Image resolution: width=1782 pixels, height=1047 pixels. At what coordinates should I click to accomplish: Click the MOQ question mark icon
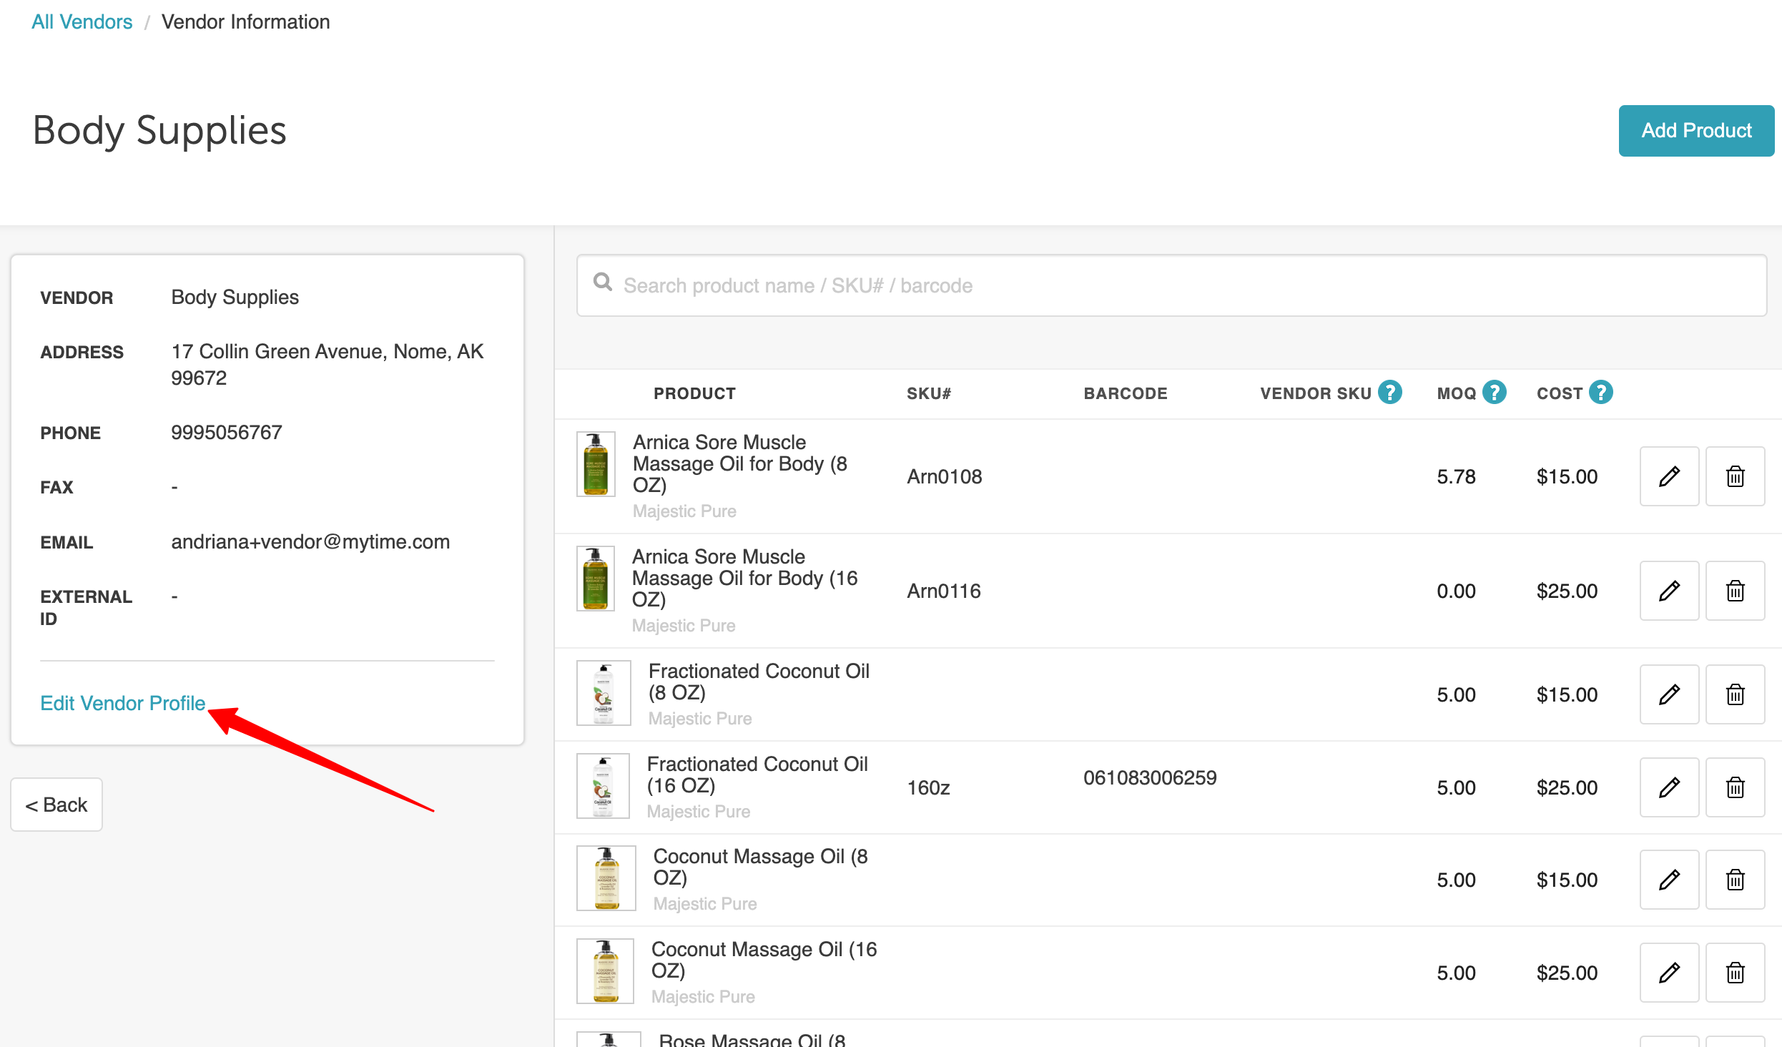1494,393
